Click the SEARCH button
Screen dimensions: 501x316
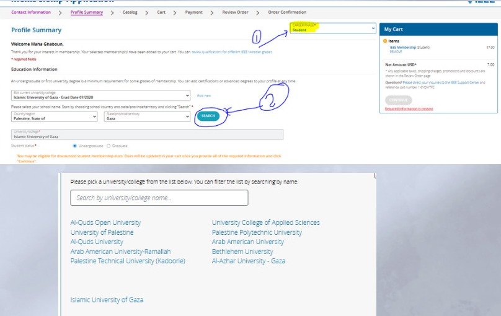(208, 116)
